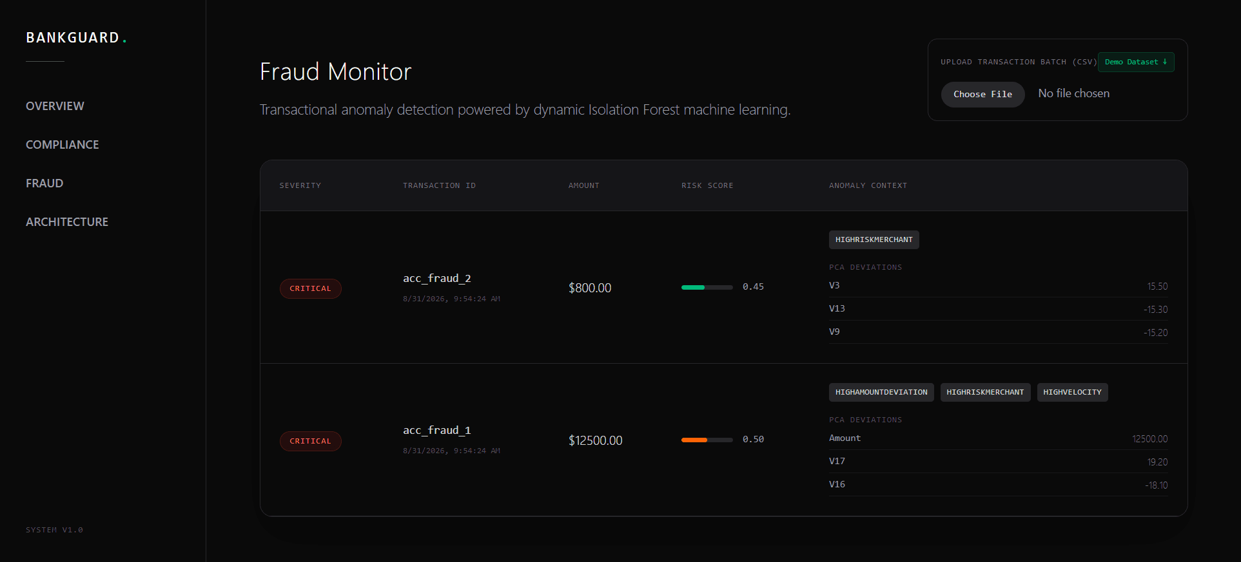The image size is (1241, 562).
Task: Click the Risk Score column header
Action: point(707,185)
